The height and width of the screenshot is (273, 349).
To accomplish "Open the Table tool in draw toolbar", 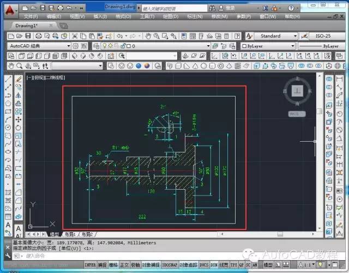I will click(8, 216).
